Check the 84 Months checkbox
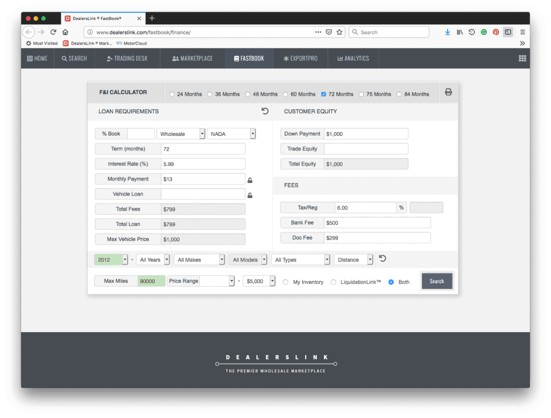 click(399, 94)
